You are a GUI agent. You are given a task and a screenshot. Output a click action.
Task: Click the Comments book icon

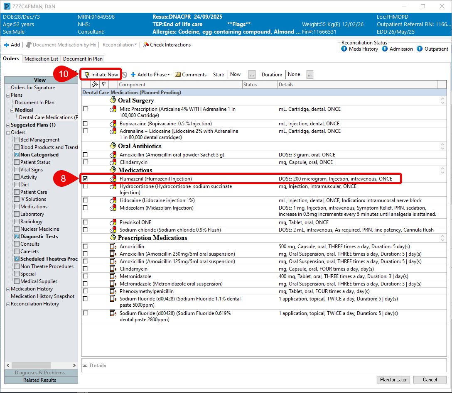tap(178, 75)
